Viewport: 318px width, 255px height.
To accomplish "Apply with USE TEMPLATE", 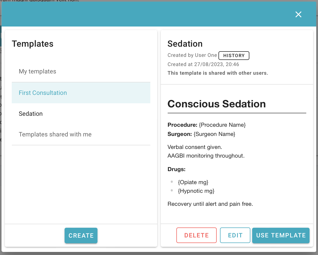I will 281,235.
